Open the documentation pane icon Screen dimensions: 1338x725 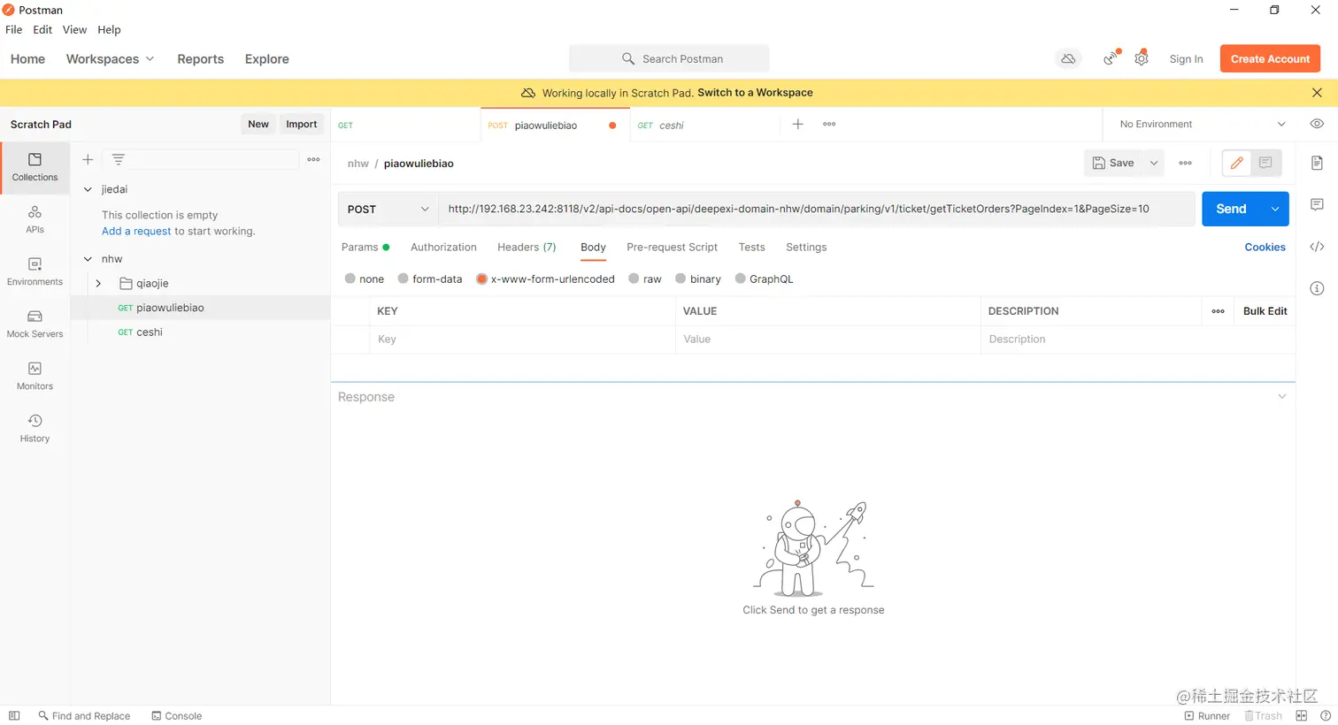click(1317, 163)
